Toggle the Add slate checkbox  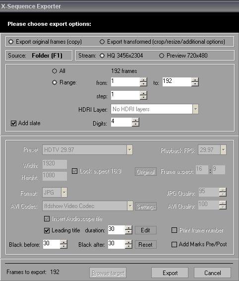coord(13,123)
